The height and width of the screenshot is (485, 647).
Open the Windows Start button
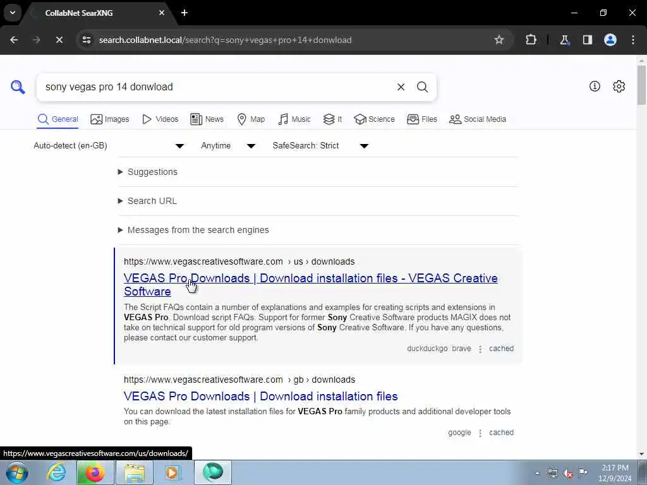[x=16, y=472]
